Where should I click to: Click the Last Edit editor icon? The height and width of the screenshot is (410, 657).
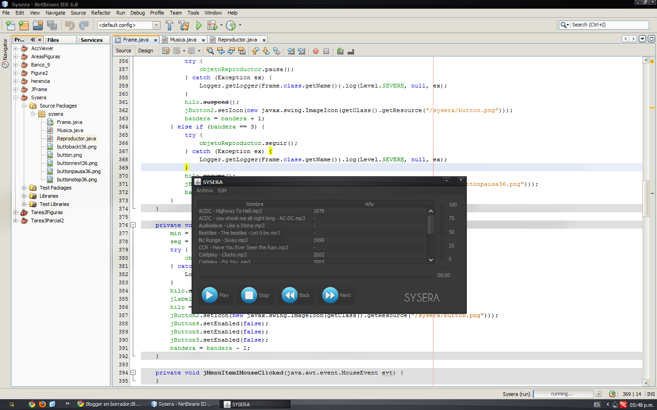click(166, 51)
